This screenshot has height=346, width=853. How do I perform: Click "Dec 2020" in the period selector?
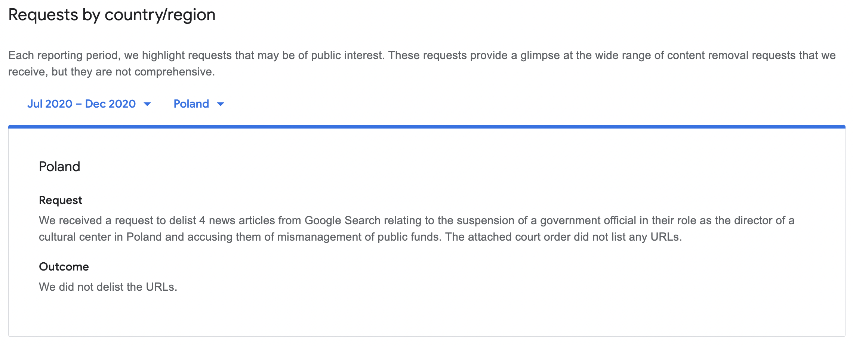[110, 104]
